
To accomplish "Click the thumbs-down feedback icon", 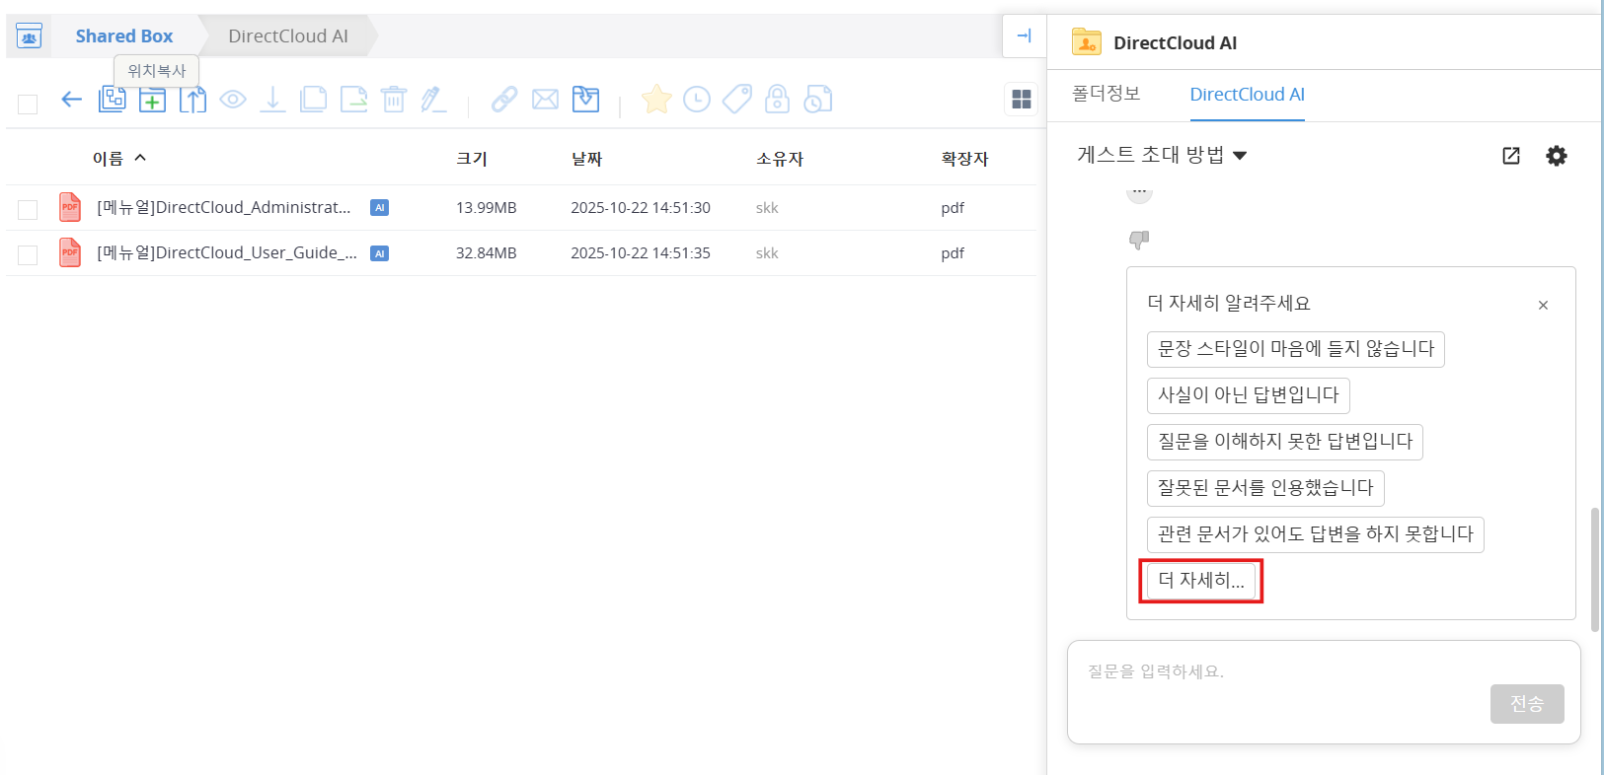I will pos(1139,240).
